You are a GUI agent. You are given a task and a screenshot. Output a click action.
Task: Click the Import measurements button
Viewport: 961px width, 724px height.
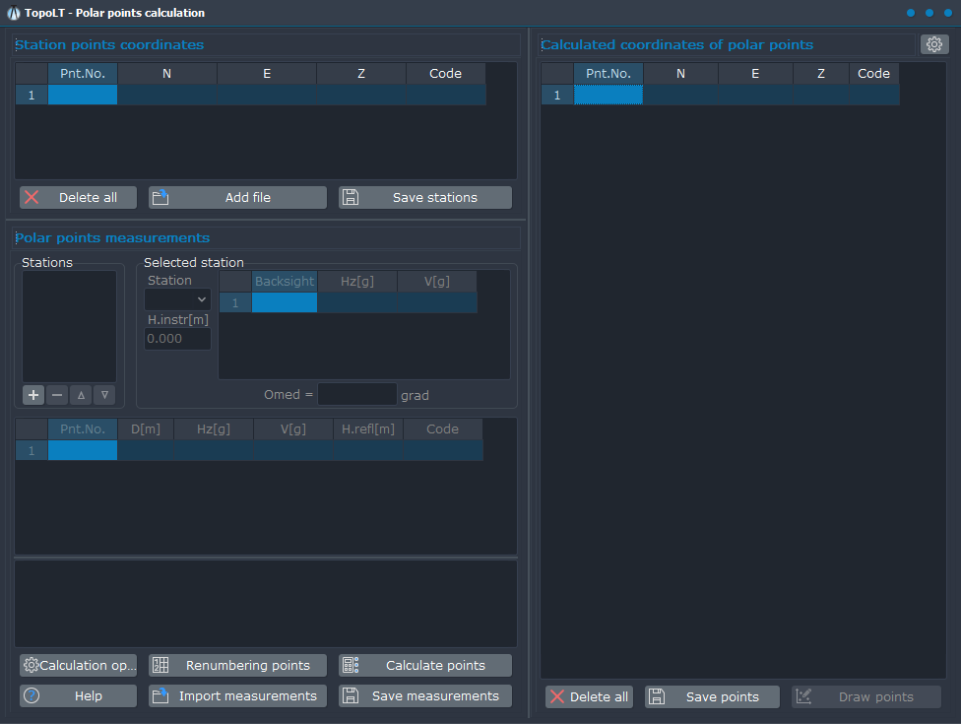pos(236,695)
